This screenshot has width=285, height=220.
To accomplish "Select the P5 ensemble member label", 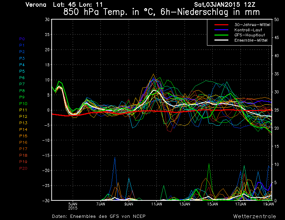I will point(22,71).
